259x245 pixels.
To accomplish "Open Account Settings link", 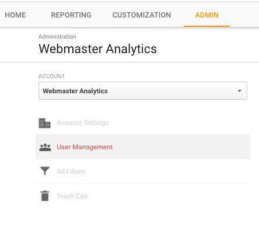I will (x=83, y=123).
